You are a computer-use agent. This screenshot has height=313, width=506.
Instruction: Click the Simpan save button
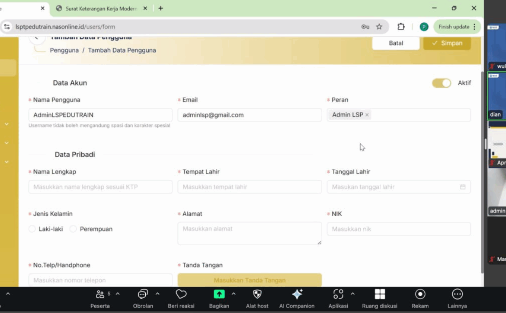tap(447, 43)
